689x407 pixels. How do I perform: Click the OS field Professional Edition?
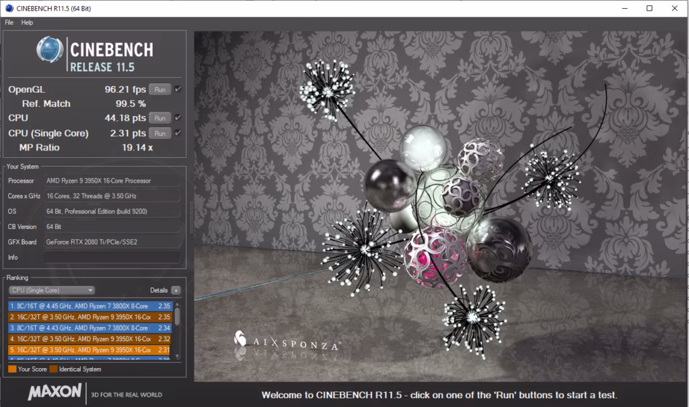[112, 212]
